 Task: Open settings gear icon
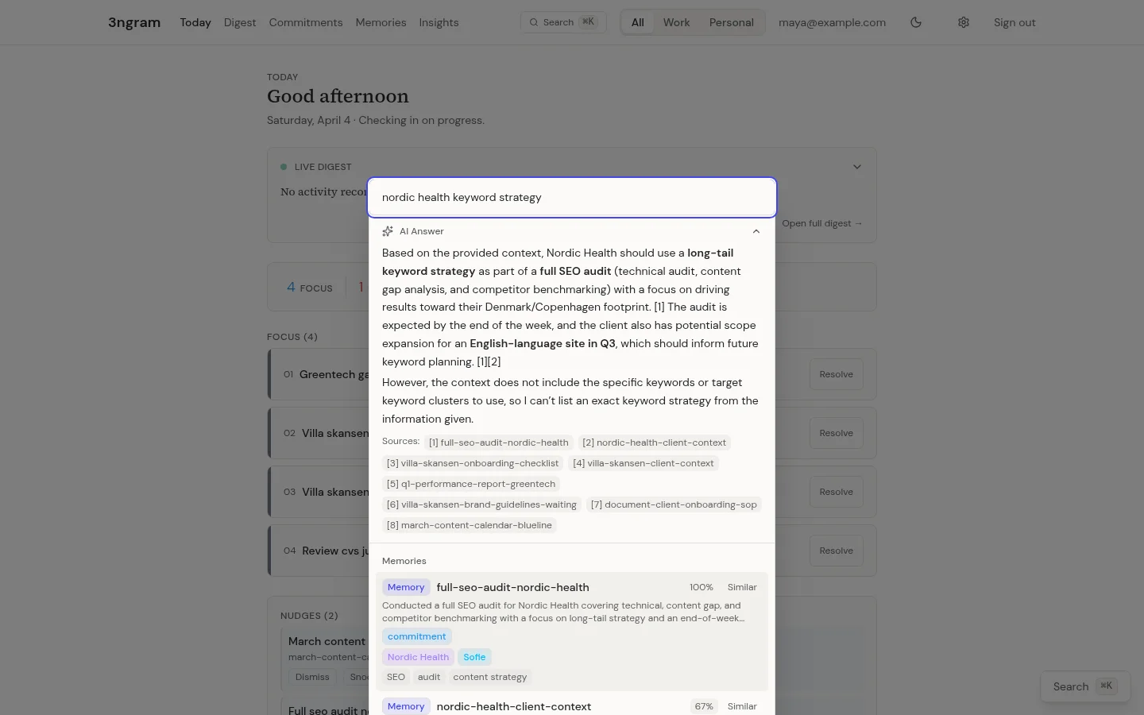(964, 22)
